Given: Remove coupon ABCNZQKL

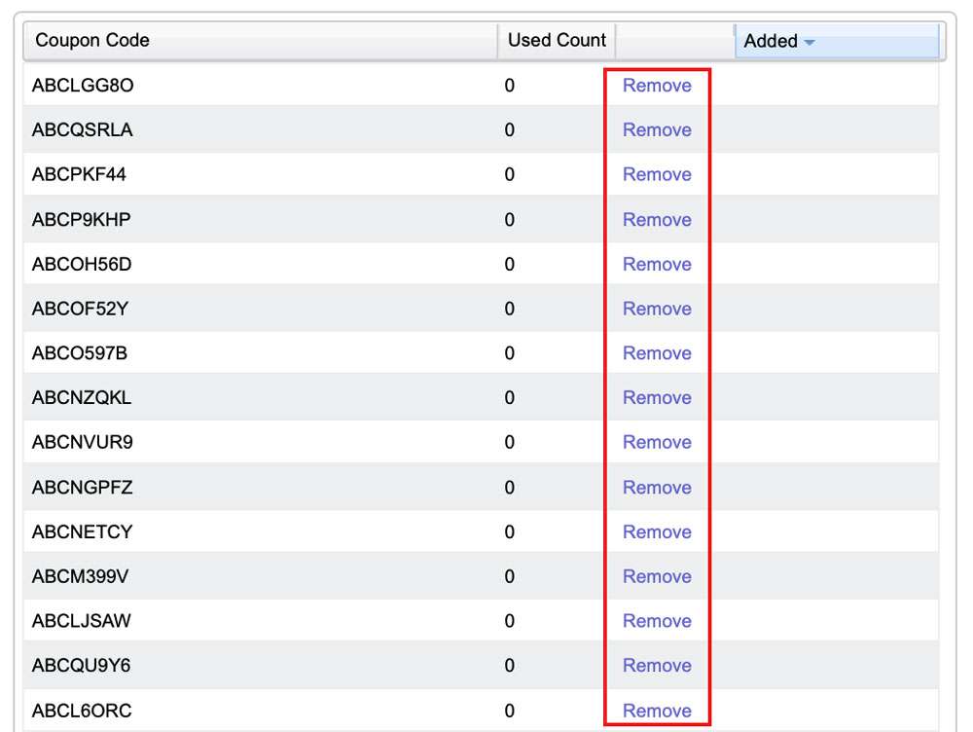Looking at the screenshot, I should click(x=657, y=398).
